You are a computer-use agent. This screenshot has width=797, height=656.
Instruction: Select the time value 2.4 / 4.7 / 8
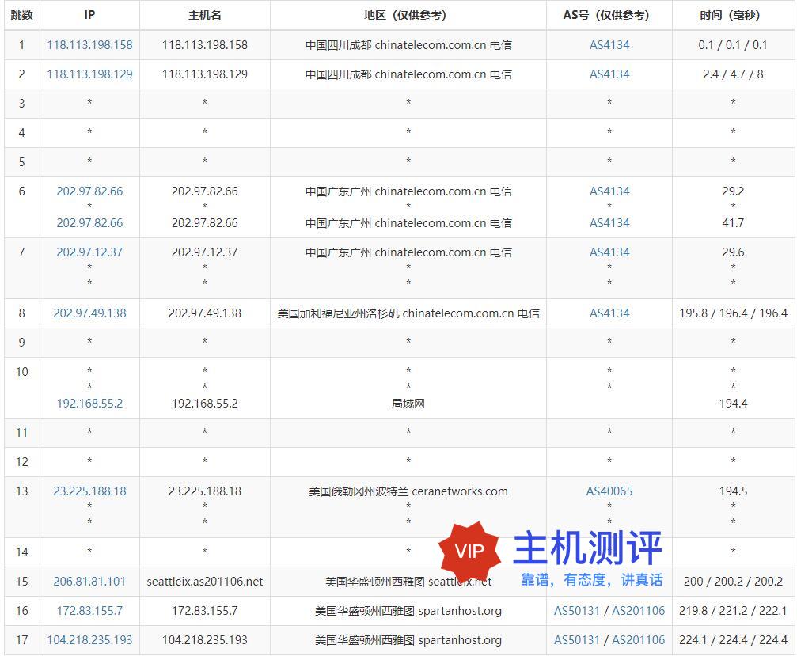pyautogui.click(x=733, y=74)
